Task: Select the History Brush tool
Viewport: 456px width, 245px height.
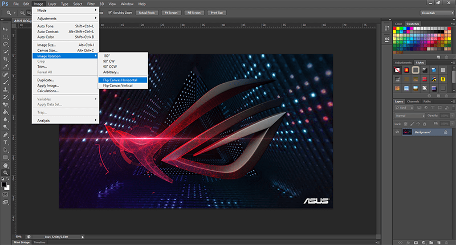Action: coord(6,97)
